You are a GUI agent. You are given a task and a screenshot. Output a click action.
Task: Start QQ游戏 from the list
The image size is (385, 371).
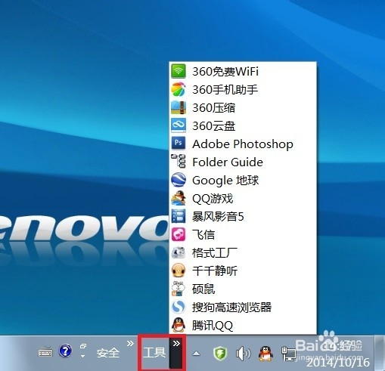tap(243, 198)
